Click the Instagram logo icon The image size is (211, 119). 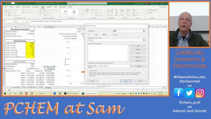click(x=200, y=93)
